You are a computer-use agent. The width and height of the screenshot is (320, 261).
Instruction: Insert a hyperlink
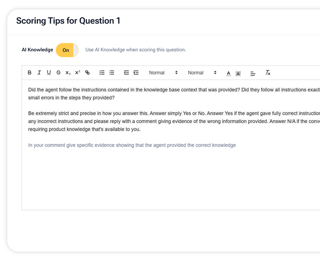click(88, 73)
